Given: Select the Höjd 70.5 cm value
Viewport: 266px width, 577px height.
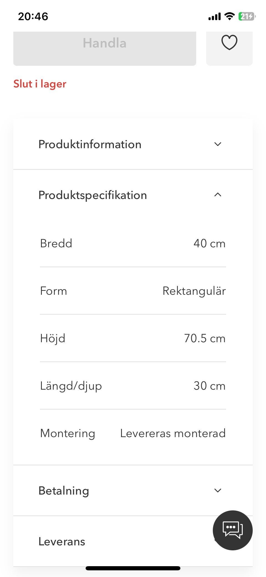Looking at the screenshot, I should [204, 338].
